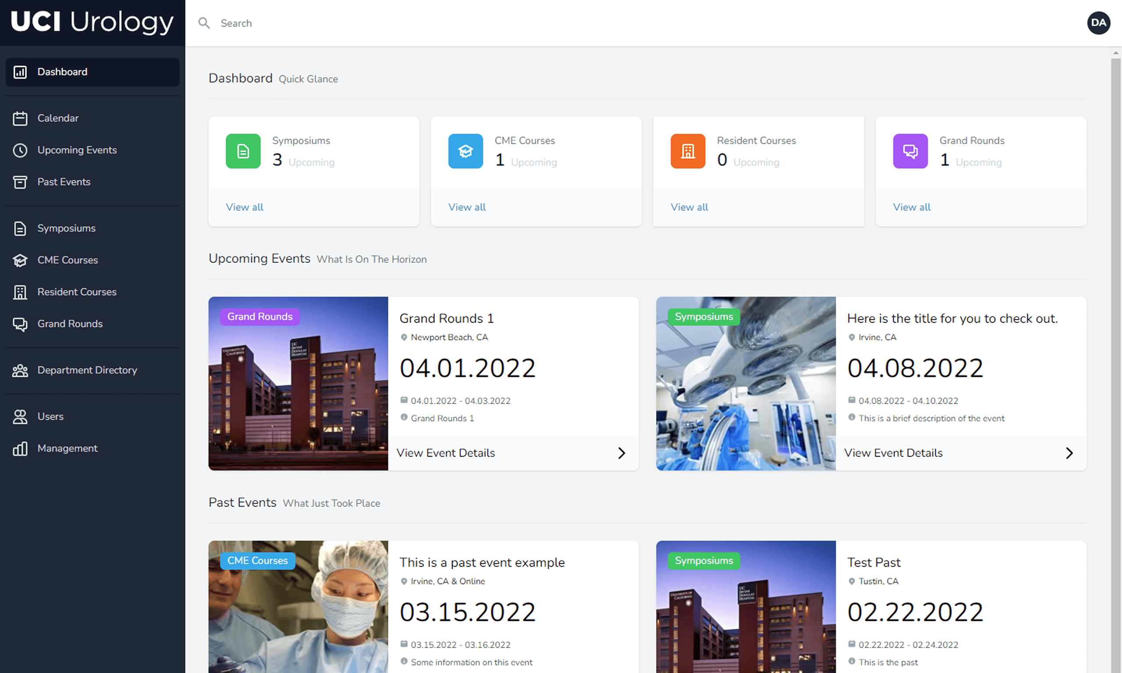1122x673 pixels.
Task: Click the purple Grand Rounds card icon
Action: (910, 151)
